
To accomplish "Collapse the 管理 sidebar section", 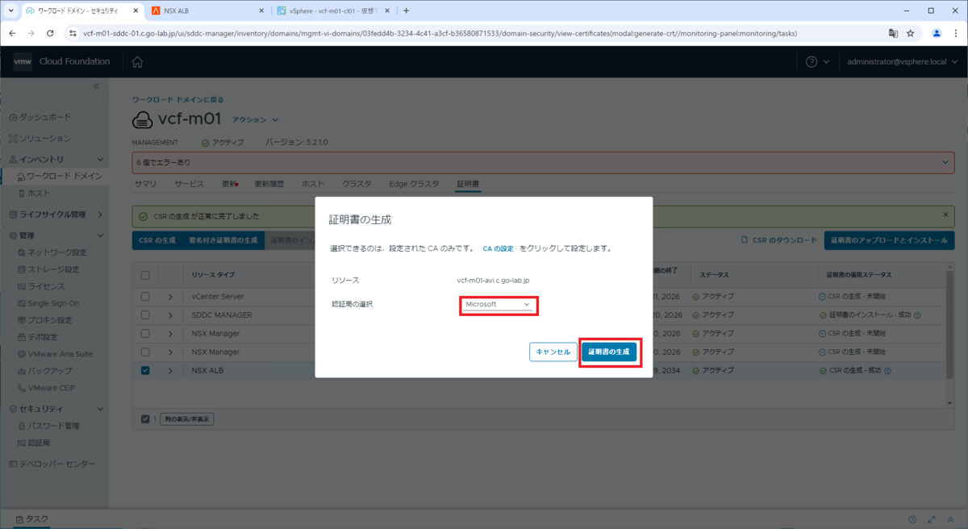I will coord(100,235).
